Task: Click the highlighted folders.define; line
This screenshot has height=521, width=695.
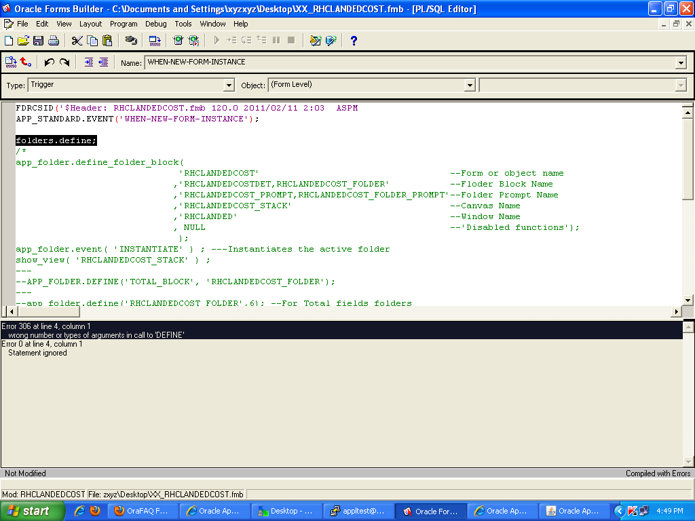Action: 56,140
